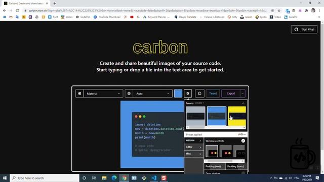Click the browser address bar URL
Screen dimensions: 324x182
coord(147,11)
